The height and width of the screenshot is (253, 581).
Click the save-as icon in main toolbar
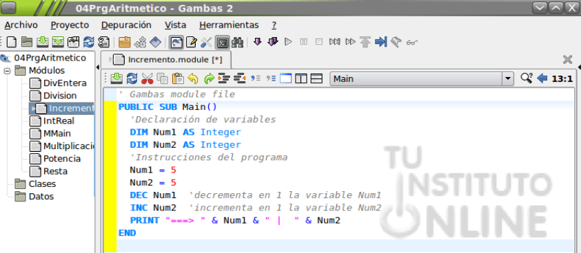tap(58, 42)
